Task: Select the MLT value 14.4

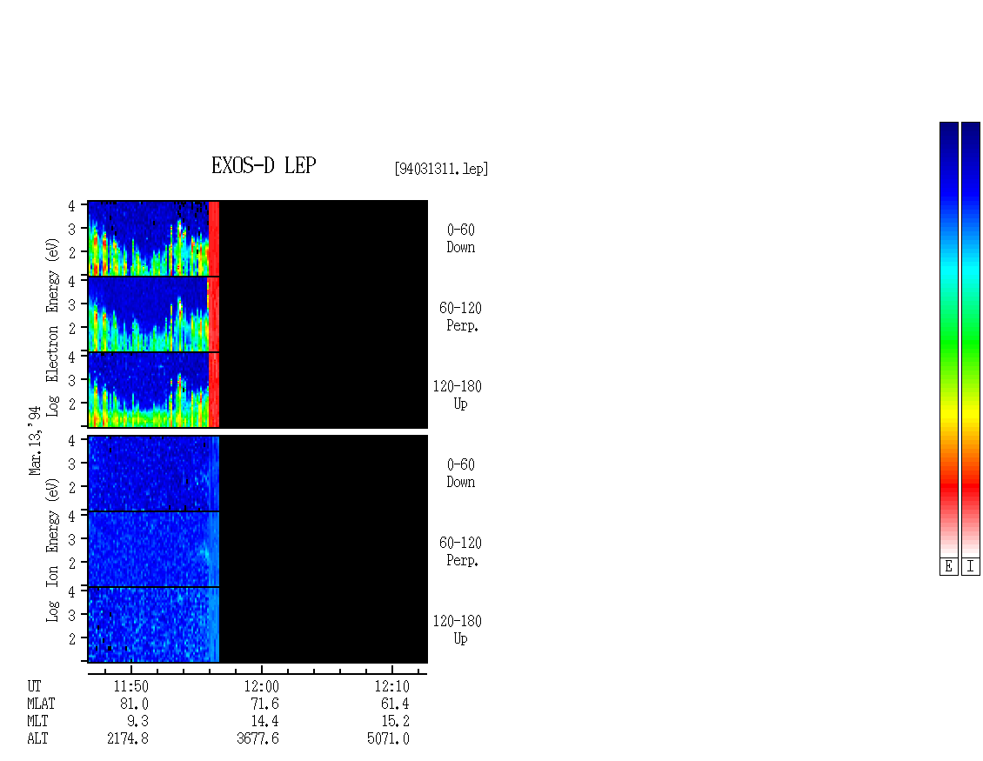Action: (264, 722)
